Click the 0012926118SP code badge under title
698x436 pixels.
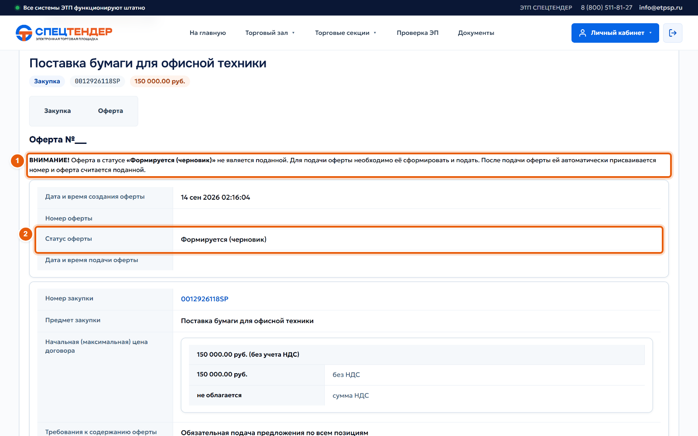click(x=97, y=81)
